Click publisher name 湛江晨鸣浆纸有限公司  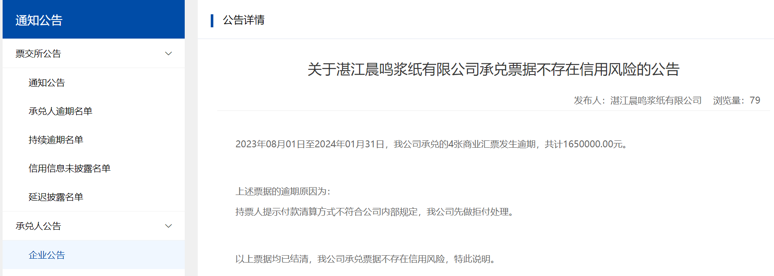(x=656, y=101)
